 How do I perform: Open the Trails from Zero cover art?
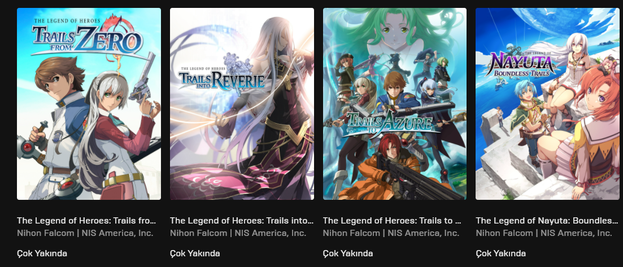pyautogui.click(x=89, y=104)
